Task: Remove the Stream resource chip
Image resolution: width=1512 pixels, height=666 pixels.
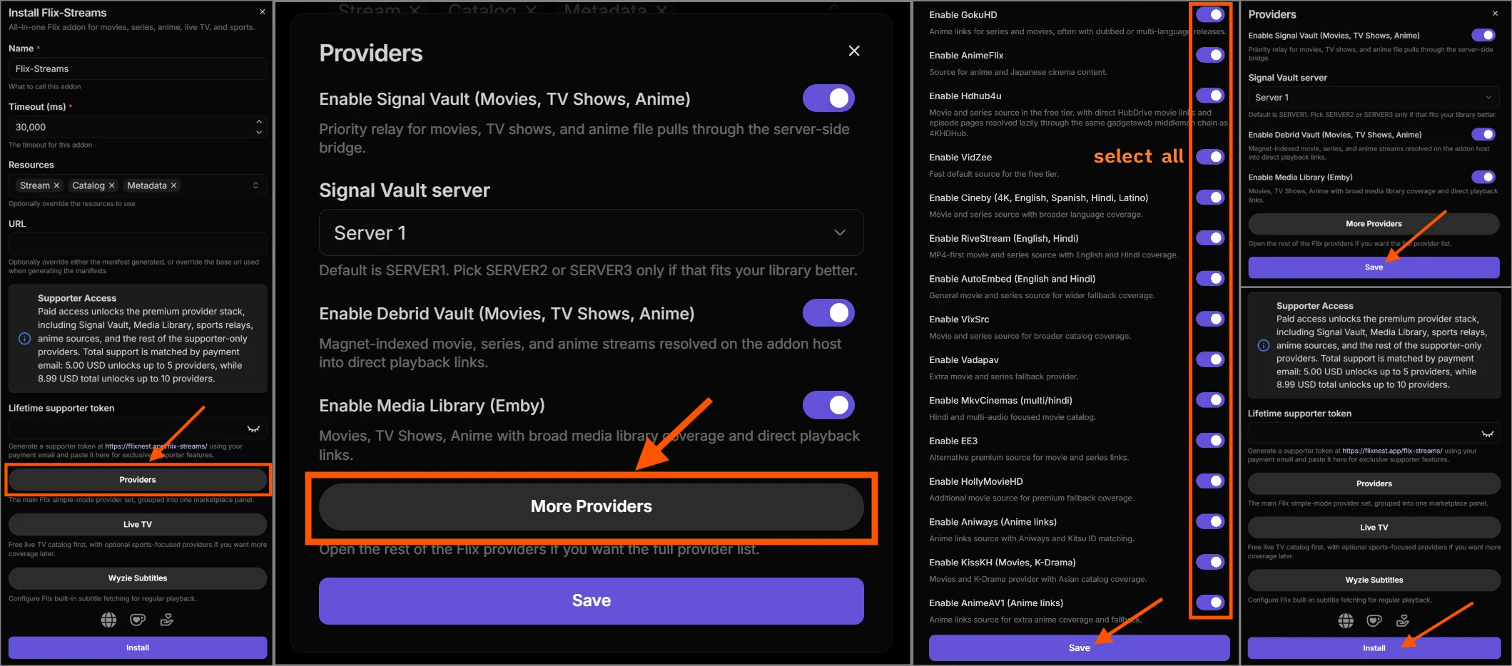Action: 57,185
